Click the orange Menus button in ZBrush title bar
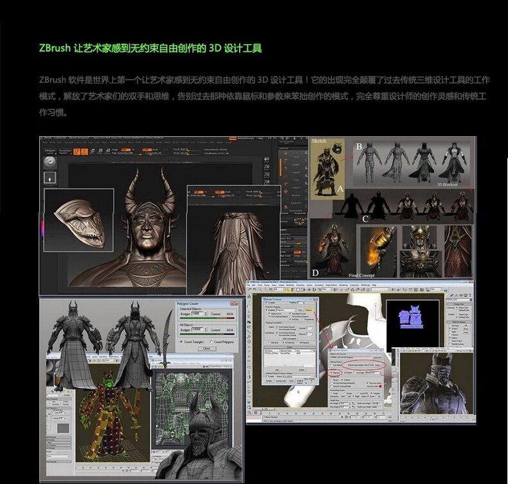The width and height of the screenshot is (508, 484). point(233,139)
